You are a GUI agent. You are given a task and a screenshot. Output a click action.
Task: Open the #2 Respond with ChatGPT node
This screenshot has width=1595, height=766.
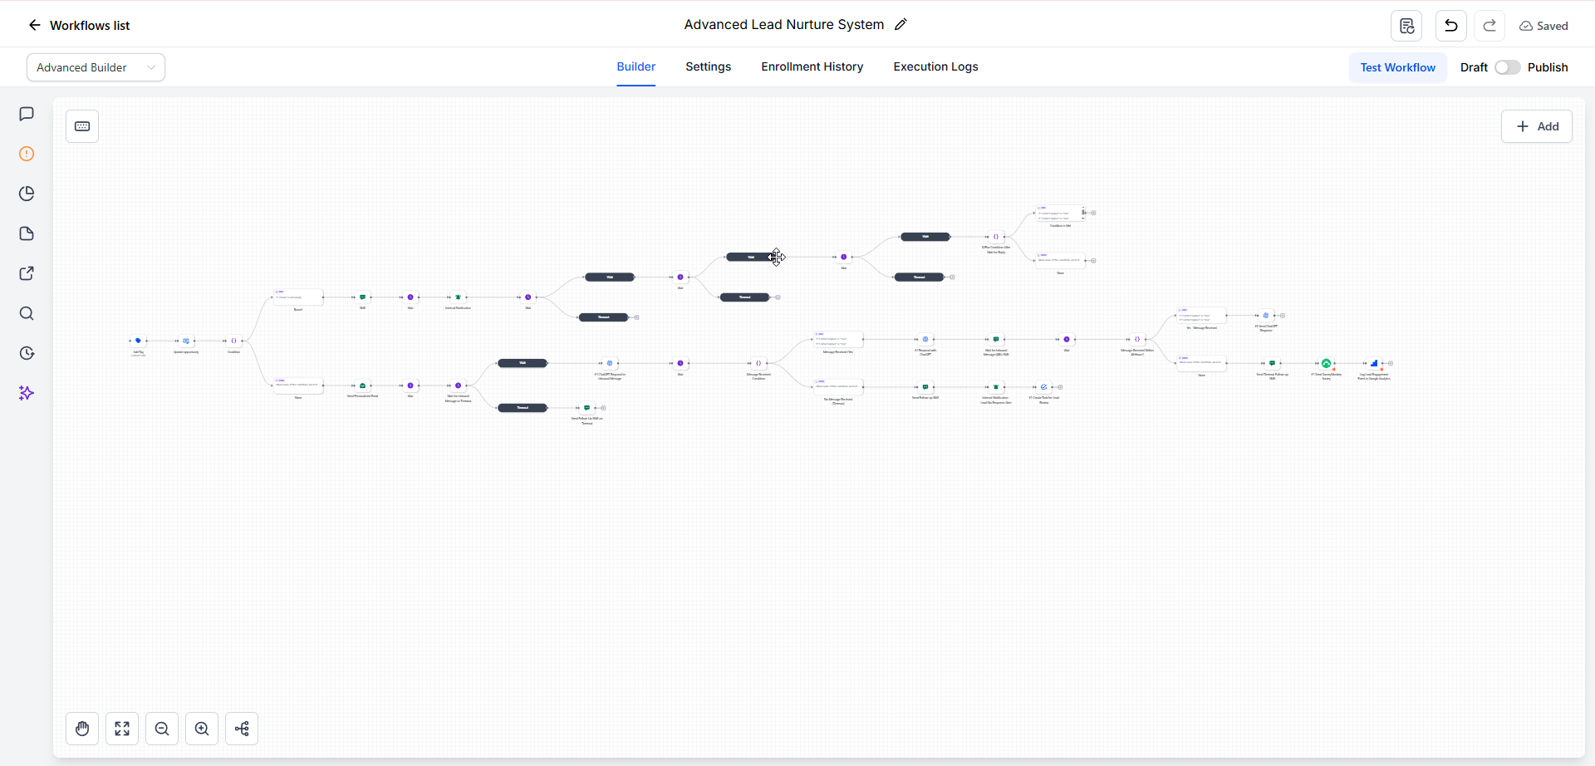[x=925, y=339]
